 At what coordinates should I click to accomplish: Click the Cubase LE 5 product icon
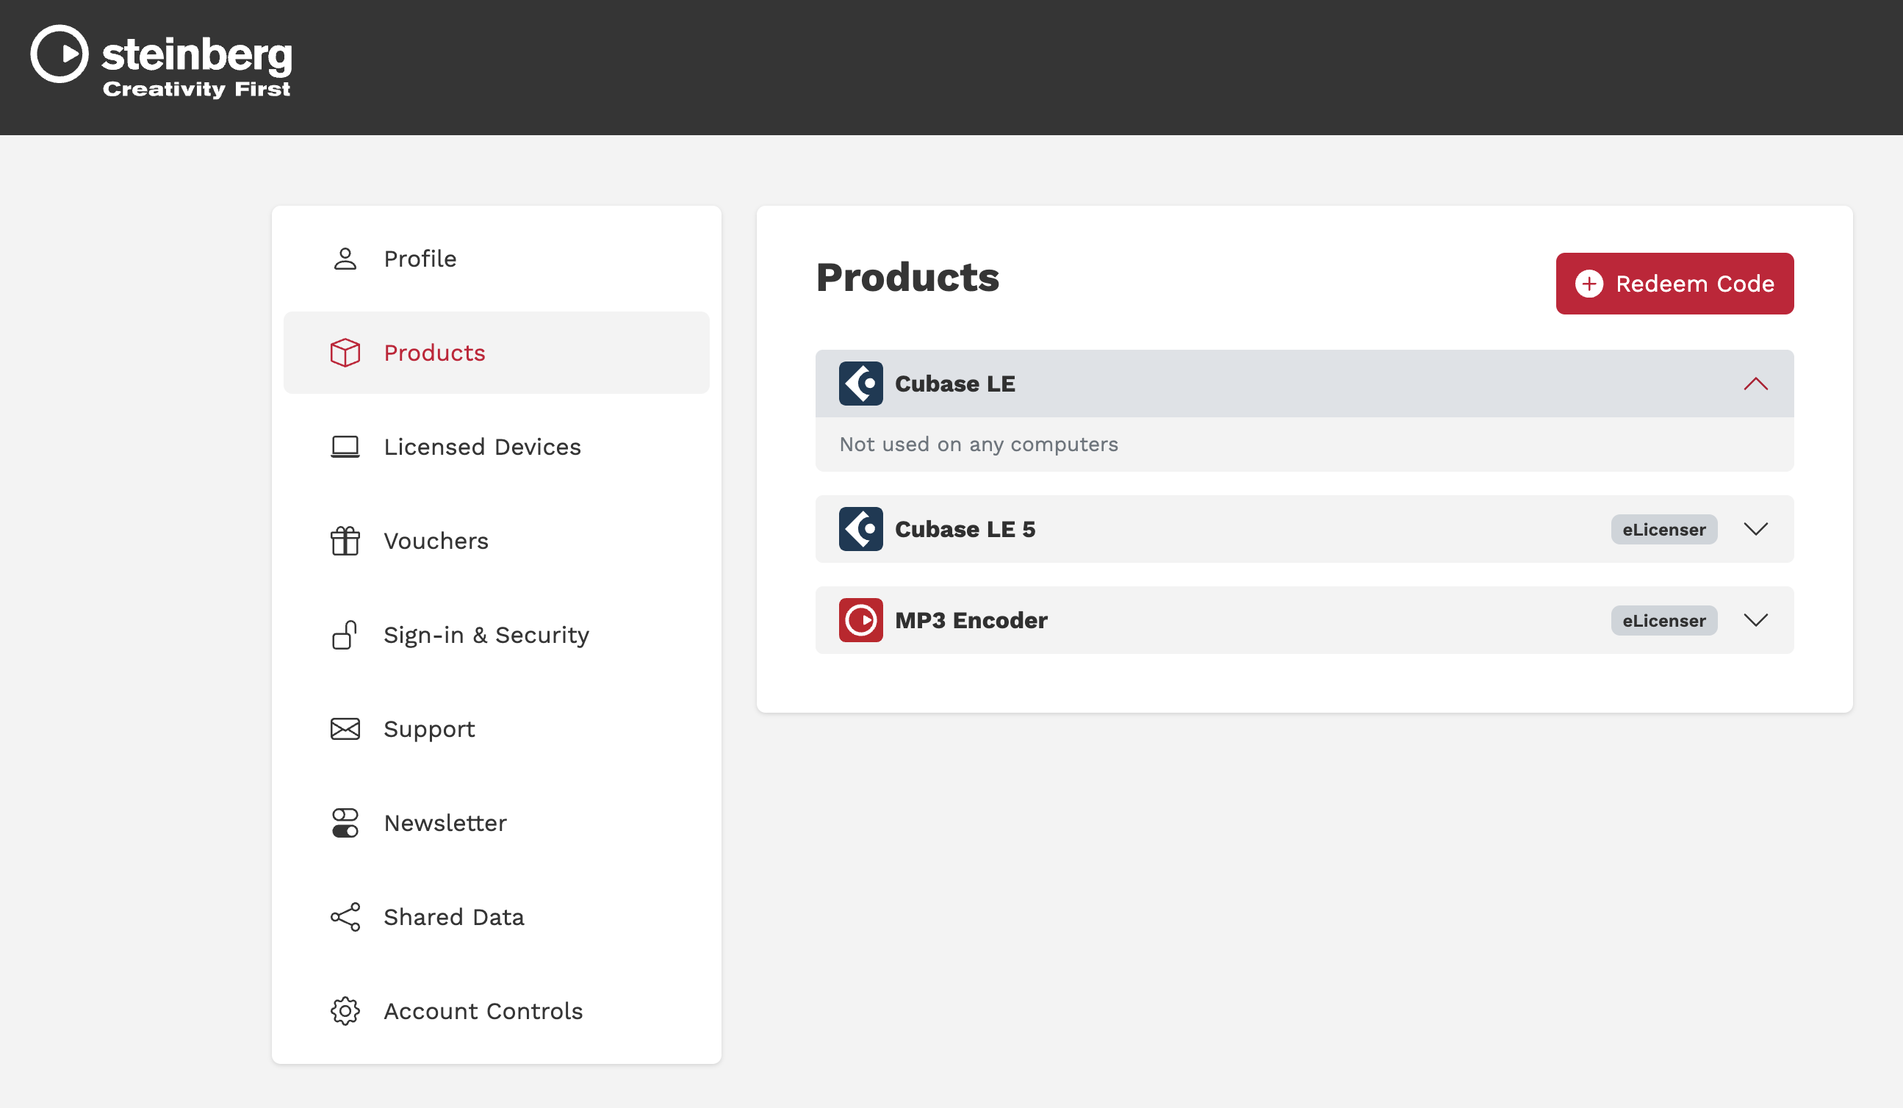860,529
